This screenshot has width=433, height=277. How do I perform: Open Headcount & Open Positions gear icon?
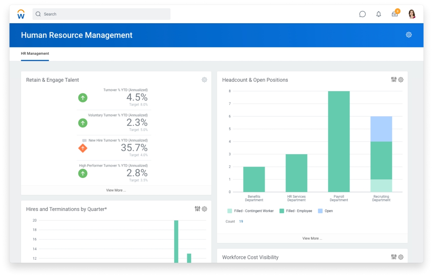(401, 80)
